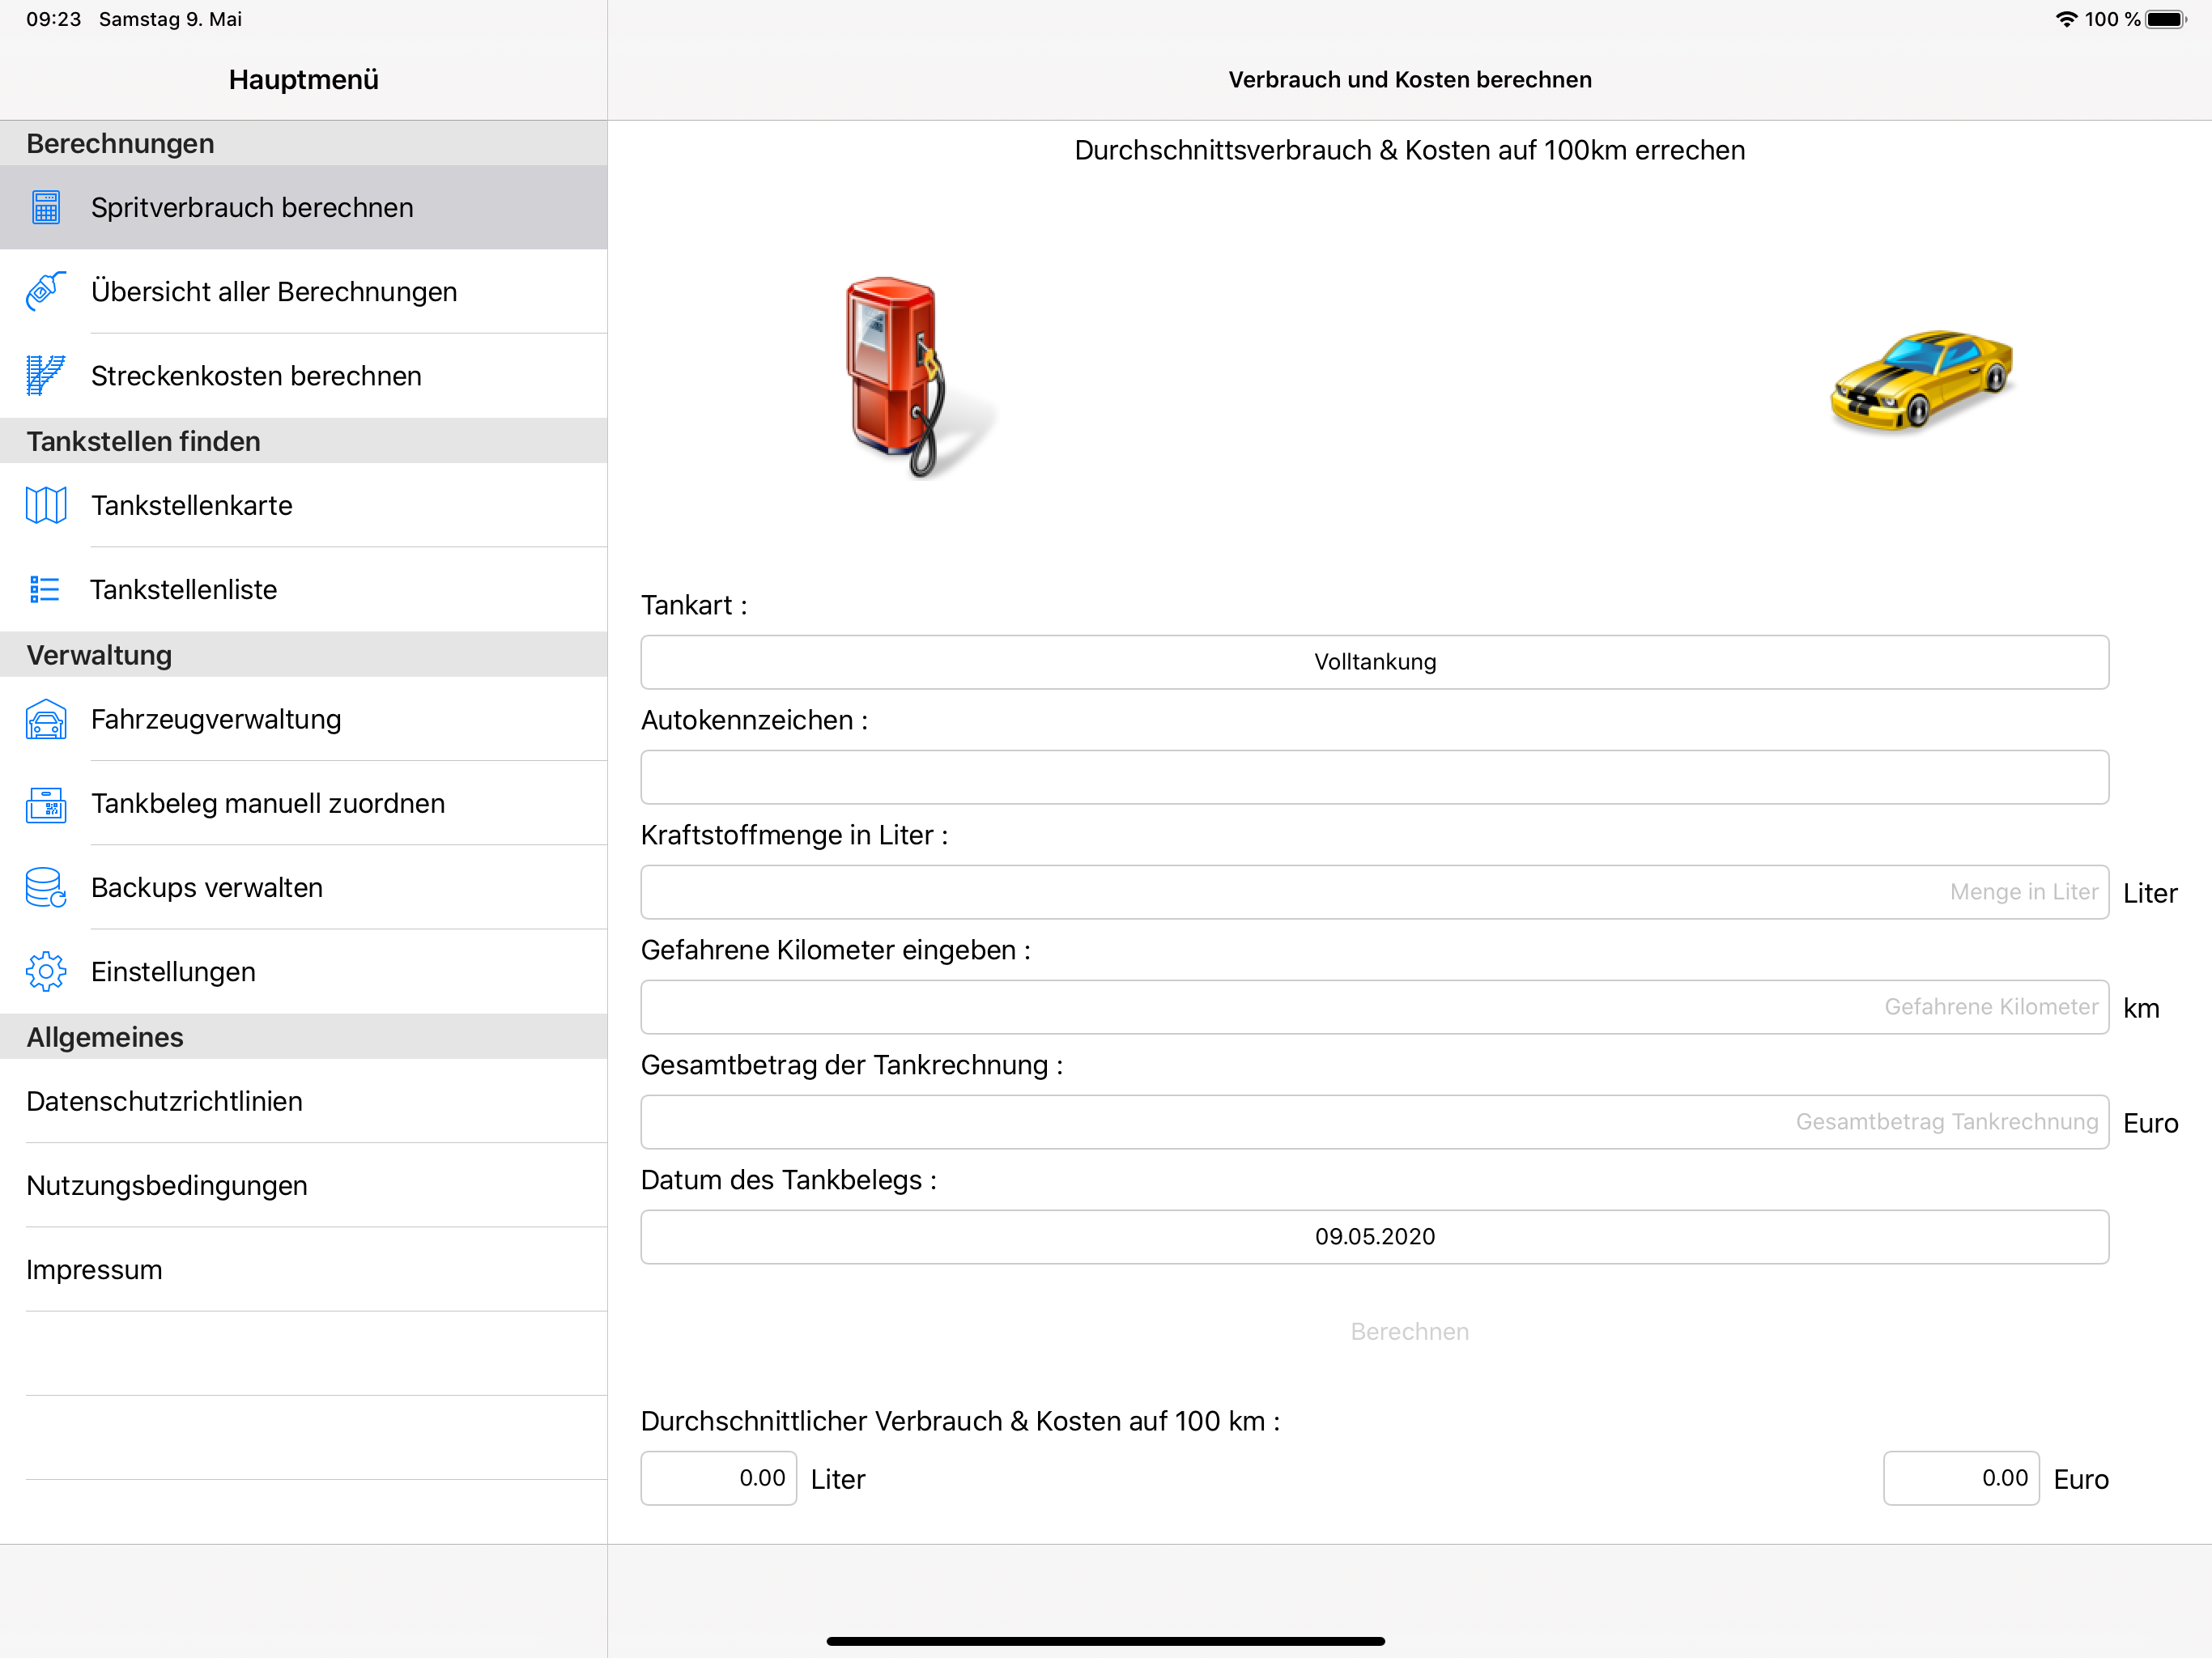Viewport: 2212px width, 1658px height.
Task: Click the gear icon for Einstellungen
Action: click(46, 971)
